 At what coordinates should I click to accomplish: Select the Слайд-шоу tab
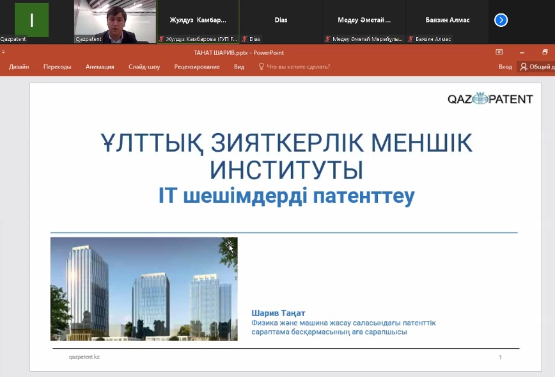pyautogui.click(x=144, y=67)
